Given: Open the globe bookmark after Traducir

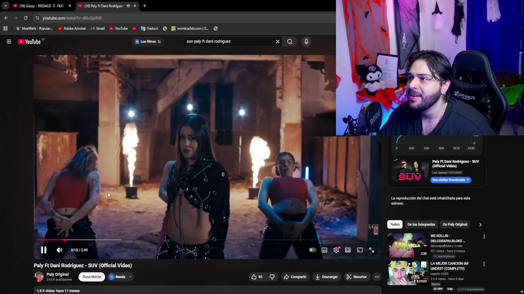Looking at the screenshot, I should [x=165, y=29].
